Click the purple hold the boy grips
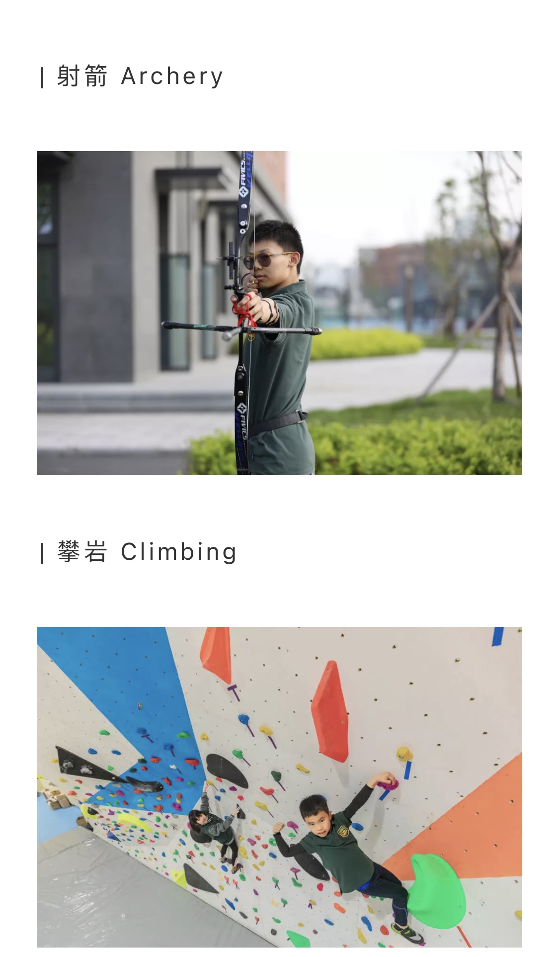This screenshot has height=957, width=559. (x=388, y=784)
